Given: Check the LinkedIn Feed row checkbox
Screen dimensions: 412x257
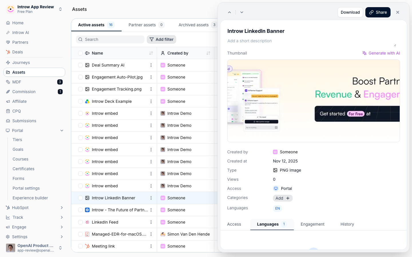Looking at the screenshot, I should pos(80,222).
